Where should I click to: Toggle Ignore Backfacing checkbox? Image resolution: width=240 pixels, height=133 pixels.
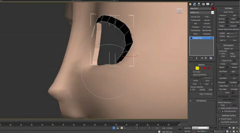point(191,75)
